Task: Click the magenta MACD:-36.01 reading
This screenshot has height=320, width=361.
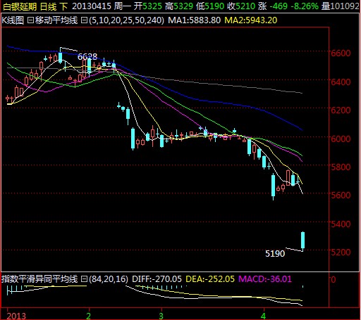Action: point(265,279)
